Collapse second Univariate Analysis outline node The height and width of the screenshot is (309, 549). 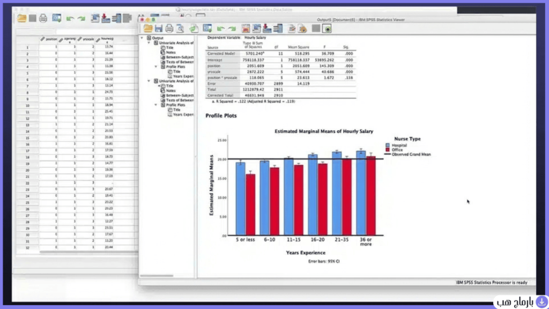[x=149, y=81]
